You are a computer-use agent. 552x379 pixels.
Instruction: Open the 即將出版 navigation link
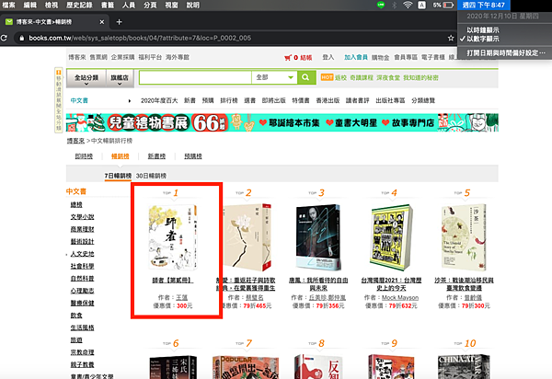coord(273,100)
